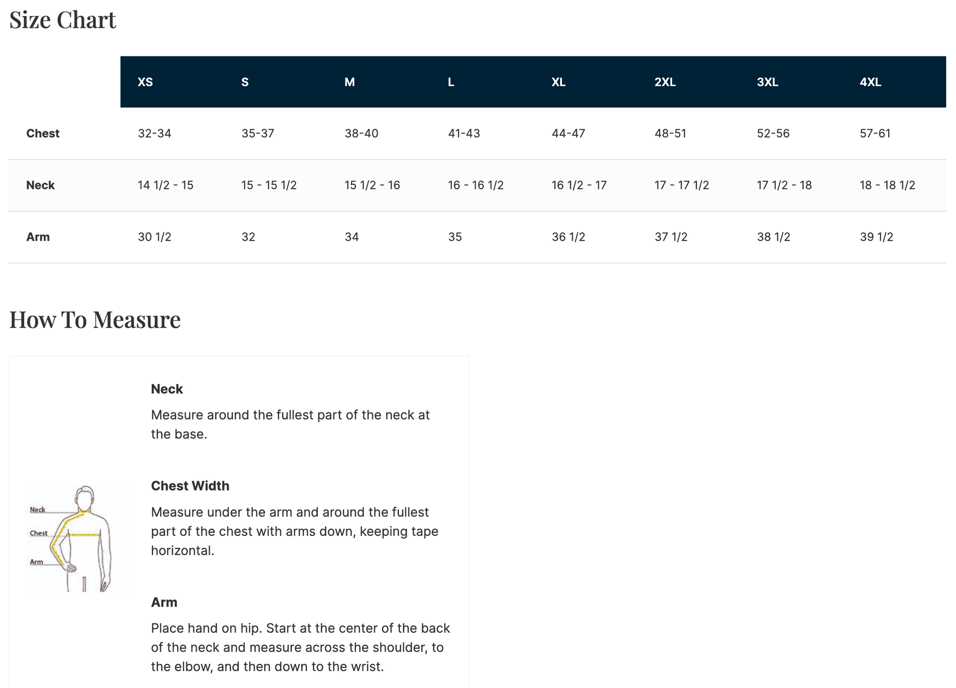Image resolution: width=956 pixels, height=688 pixels.
Task: Click the Size Chart heading
Action: (x=63, y=20)
